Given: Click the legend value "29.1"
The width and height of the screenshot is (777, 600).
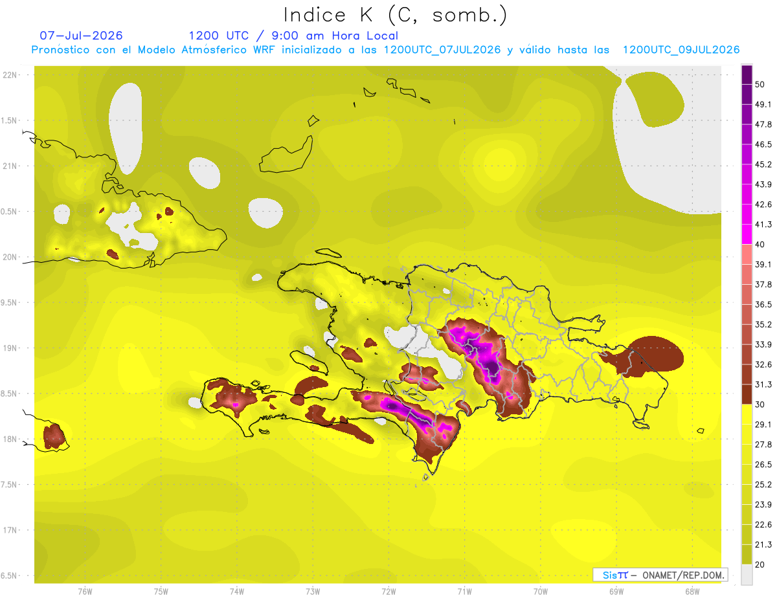Looking at the screenshot, I should (x=764, y=425).
